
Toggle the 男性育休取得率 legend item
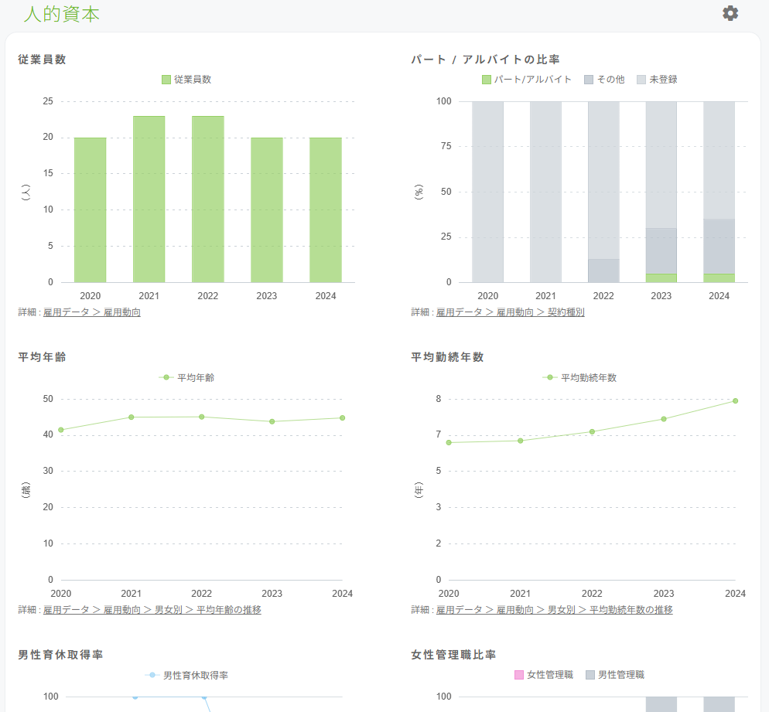[x=186, y=675]
